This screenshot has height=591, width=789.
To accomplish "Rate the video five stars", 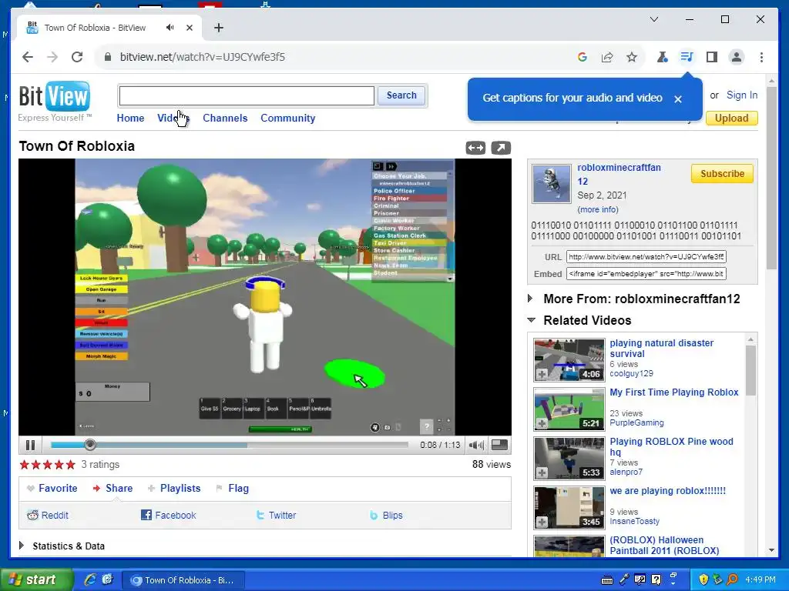I will pos(70,464).
